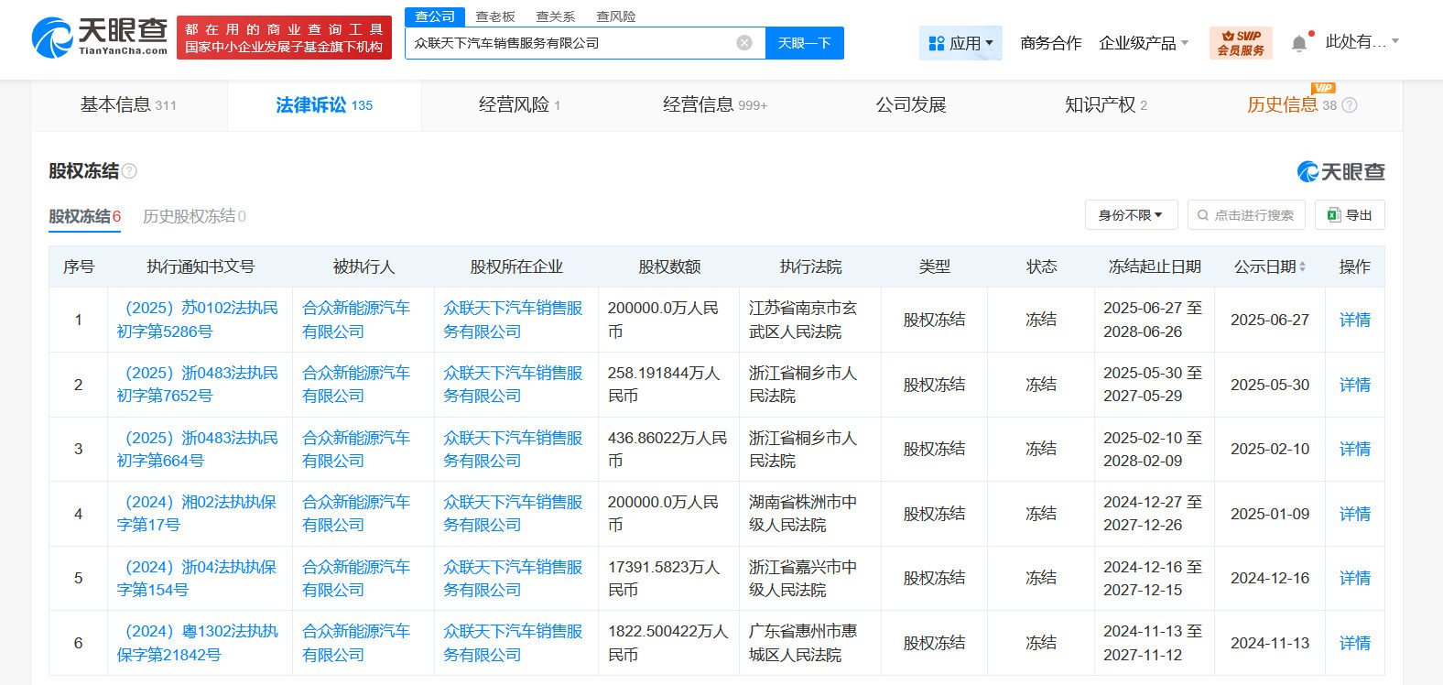
Task: Open case 苏0102法执民初字第5286号
Action: (x=198, y=320)
